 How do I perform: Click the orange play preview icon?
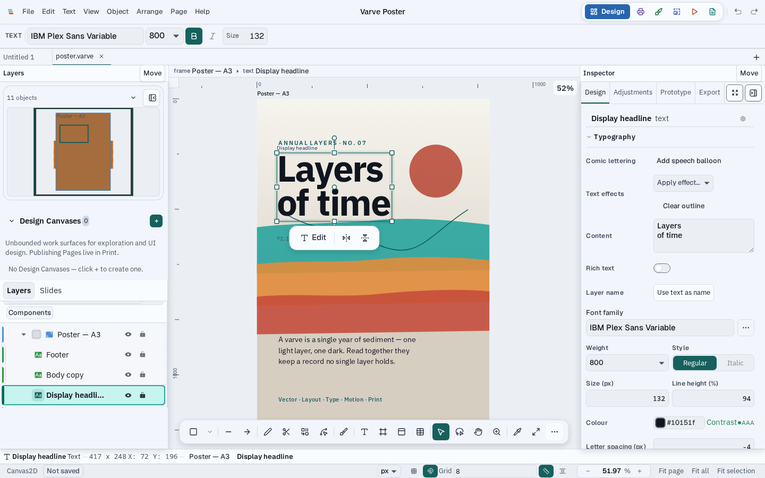click(x=694, y=12)
